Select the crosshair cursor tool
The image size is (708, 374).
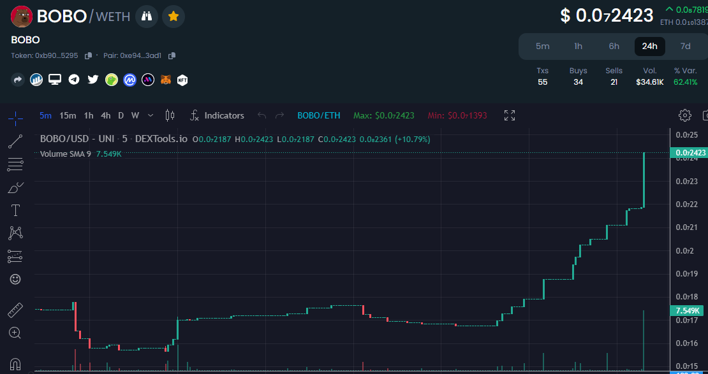click(15, 118)
